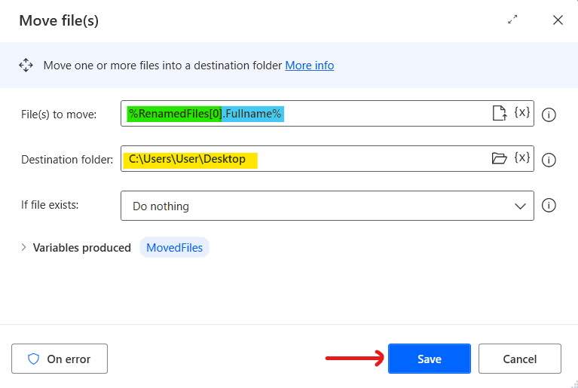Insert variable {x} in Destination folder
The width and height of the screenshot is (578, 388).
pos(522,158)
